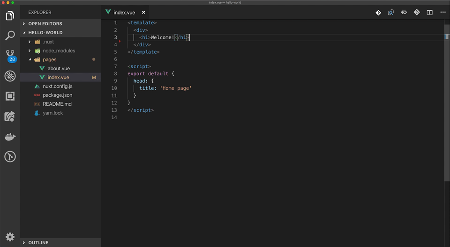Open the package.json file
This screenshot has height=247, width=450.
click(x=57, y=95)
